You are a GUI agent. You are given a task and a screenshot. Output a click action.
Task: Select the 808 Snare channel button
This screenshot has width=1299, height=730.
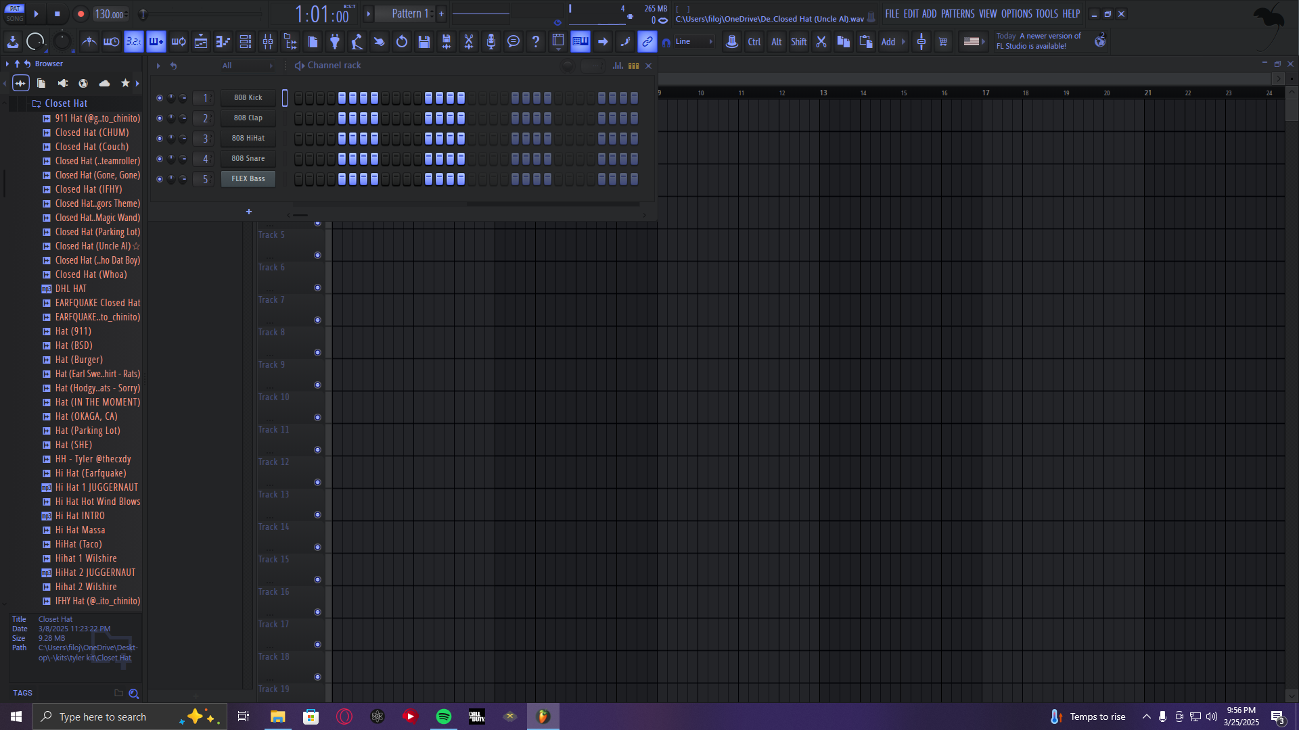click(x=248, y=159)
